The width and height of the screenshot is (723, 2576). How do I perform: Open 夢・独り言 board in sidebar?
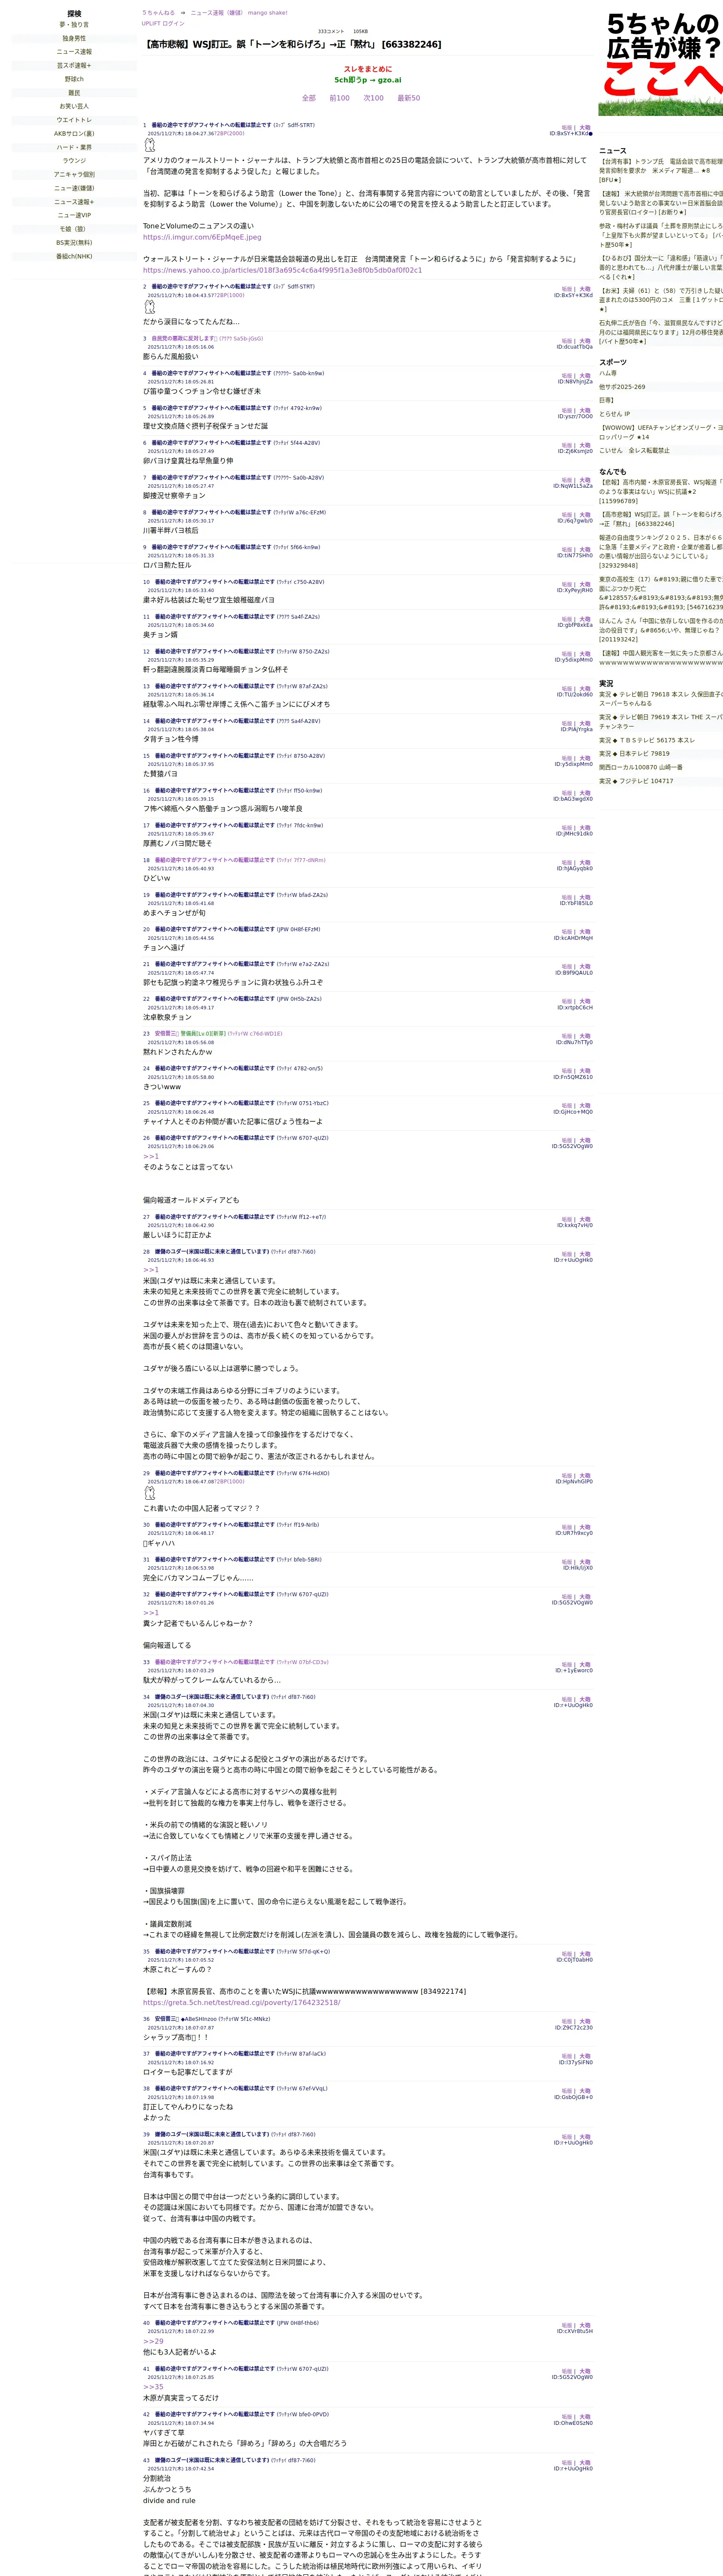(x=74, y=25)
